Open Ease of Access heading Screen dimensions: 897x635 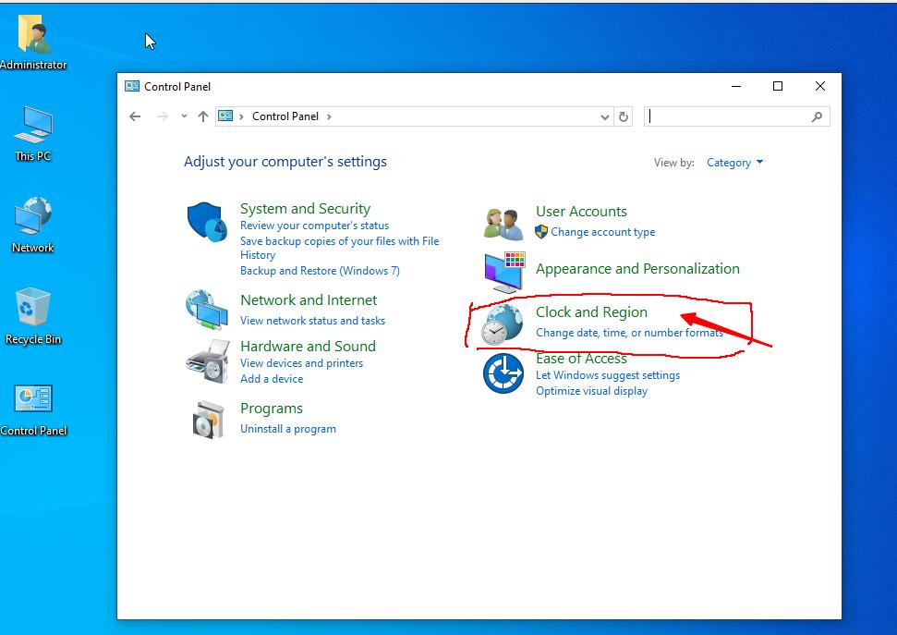coord(581,359)
